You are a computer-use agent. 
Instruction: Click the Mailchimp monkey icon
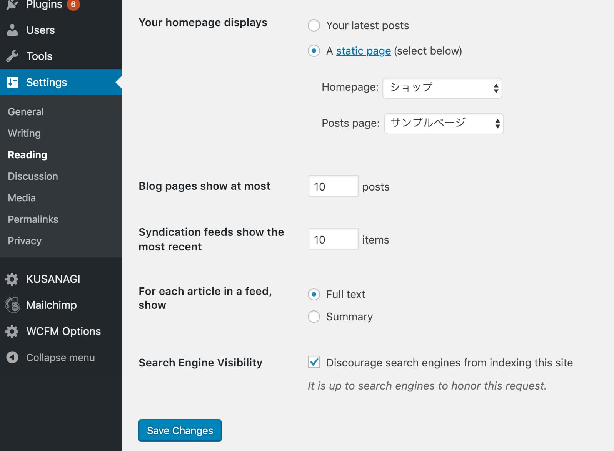(x=12, y=305)
